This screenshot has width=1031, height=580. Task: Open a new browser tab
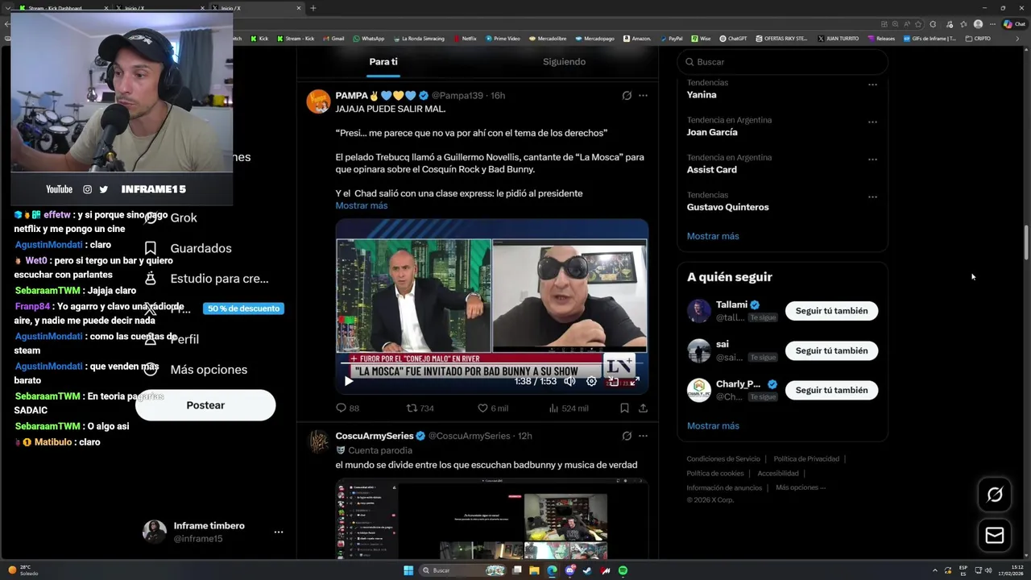coord(313,8)
